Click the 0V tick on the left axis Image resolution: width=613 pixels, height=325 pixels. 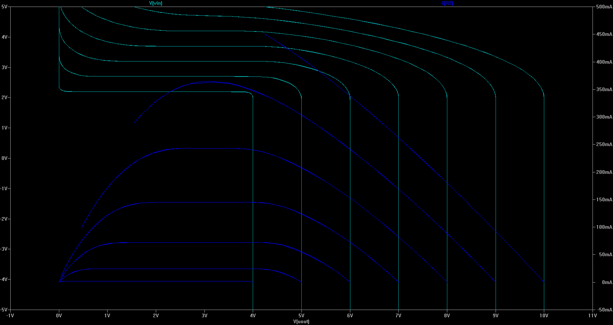pyautogui.click(x=4, y=158)
